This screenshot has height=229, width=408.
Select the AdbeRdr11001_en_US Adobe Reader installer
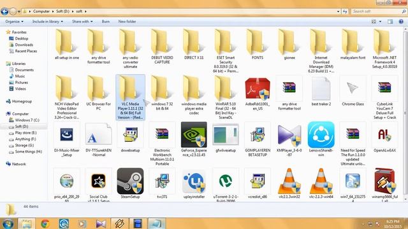(x=258, y=89)
